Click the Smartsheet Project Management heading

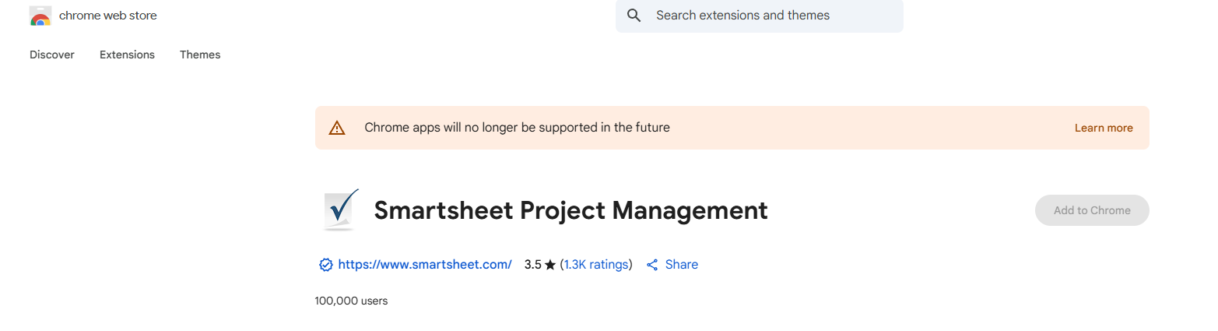571,210
